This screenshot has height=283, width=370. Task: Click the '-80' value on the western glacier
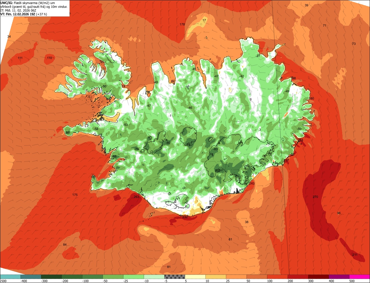(x=168, y=143)
